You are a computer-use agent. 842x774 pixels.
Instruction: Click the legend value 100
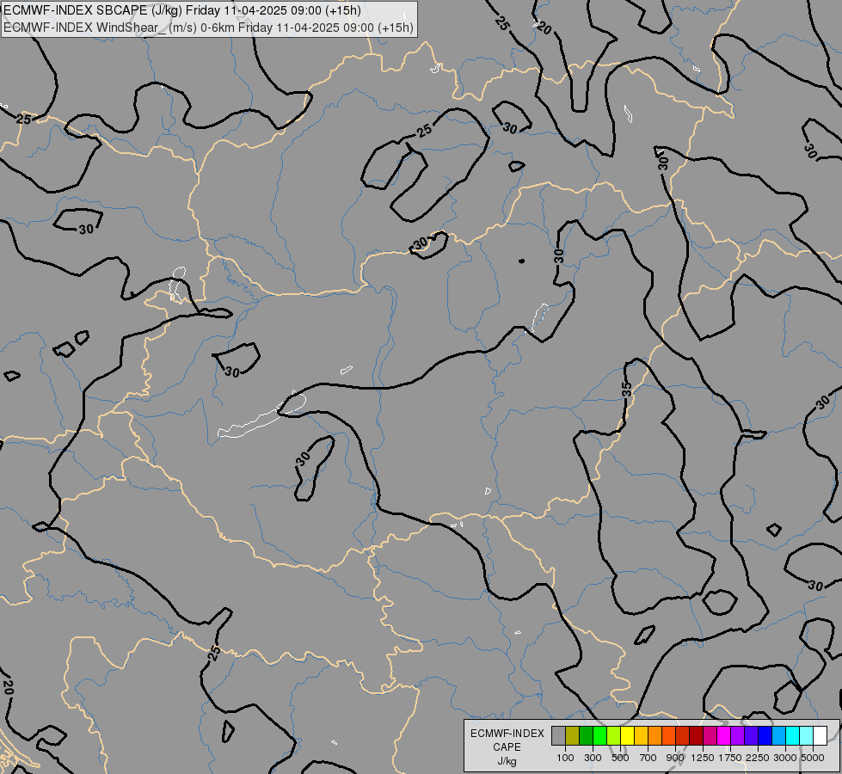pyautogui.click(x=565, y=758)
